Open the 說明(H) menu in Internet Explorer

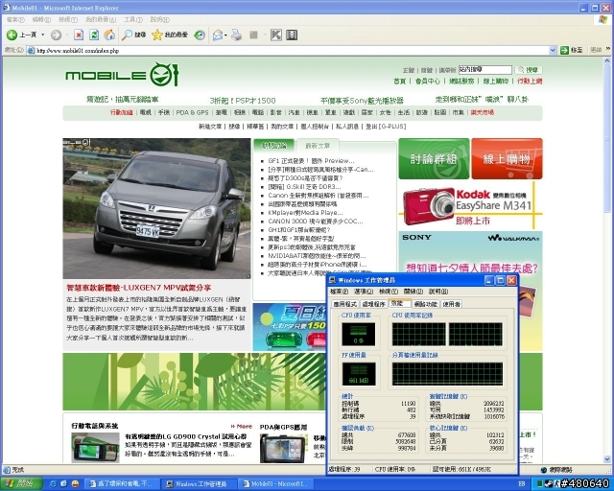[160, 19]
